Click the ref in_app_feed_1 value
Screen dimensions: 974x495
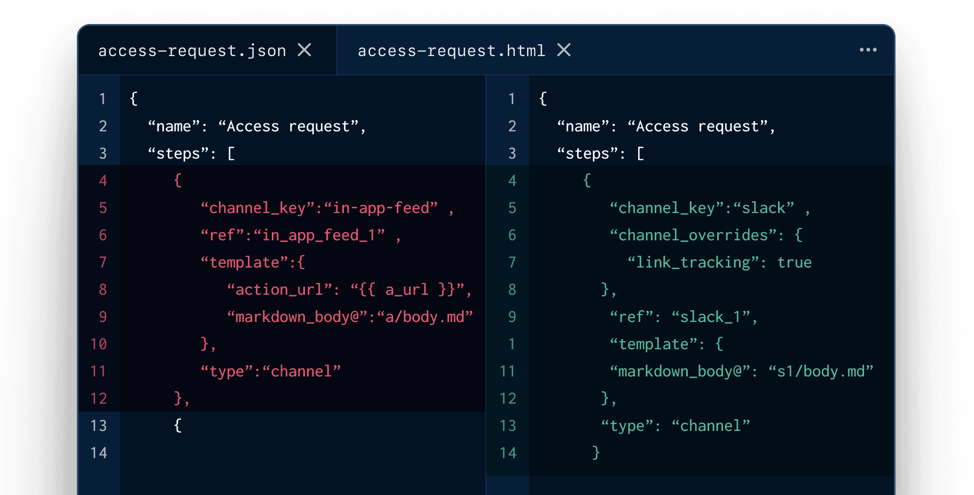[x=319, y=235]
